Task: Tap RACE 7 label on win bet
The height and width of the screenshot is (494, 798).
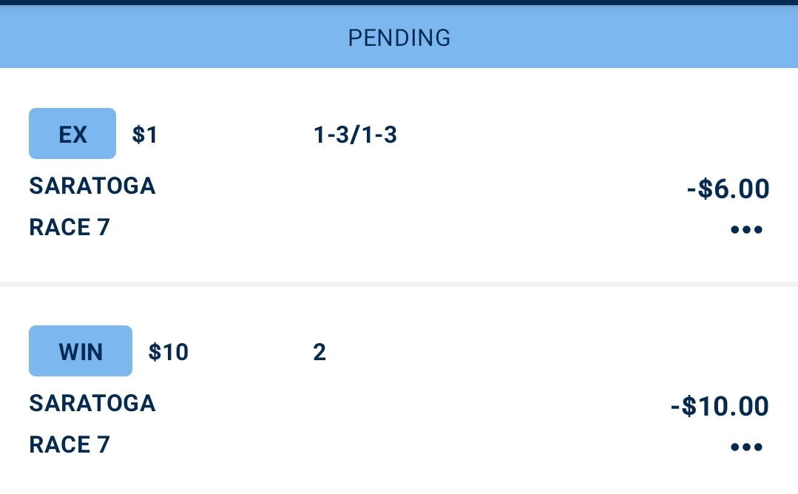Action: 70,444
